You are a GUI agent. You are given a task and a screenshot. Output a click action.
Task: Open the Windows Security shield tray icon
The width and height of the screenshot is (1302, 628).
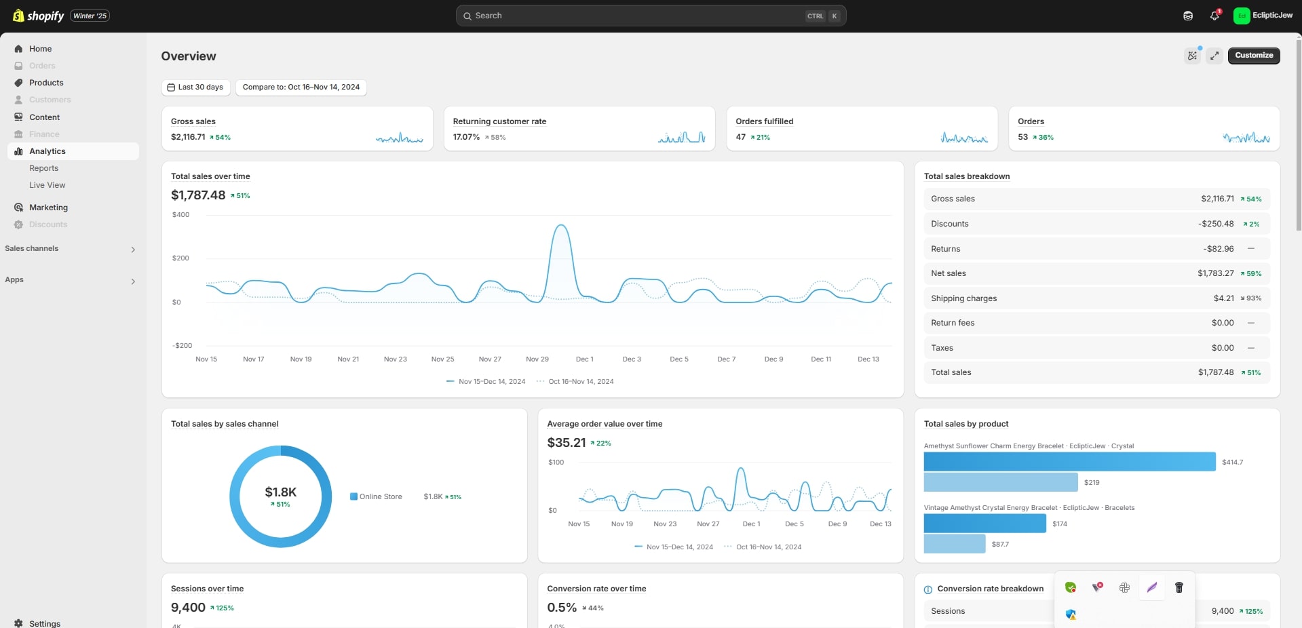(1071, 614)
